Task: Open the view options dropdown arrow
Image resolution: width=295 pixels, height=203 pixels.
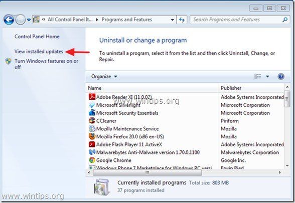Action: [267, 77]
